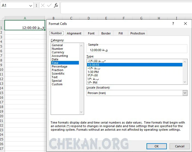This screenshot has width=192, height=152.
Task: Select cell A1 with 12:00:00
Action: tap(25, 25)
